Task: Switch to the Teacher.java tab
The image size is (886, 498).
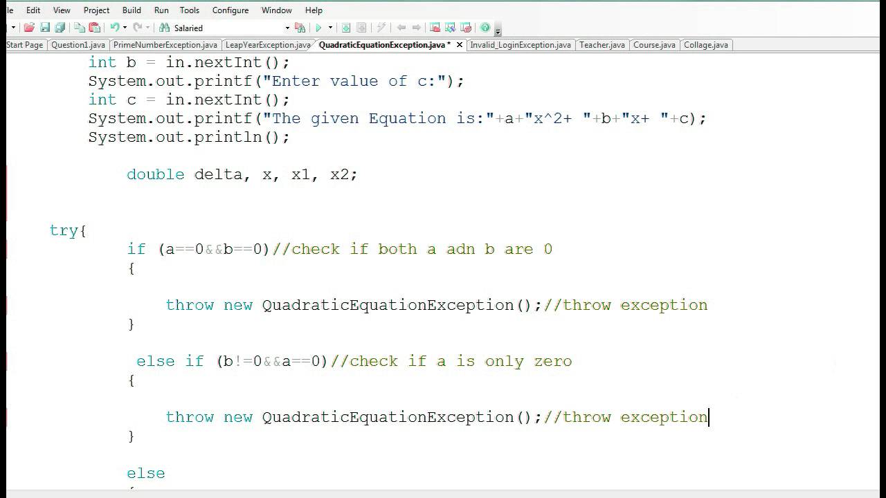Action: point(602,45)
